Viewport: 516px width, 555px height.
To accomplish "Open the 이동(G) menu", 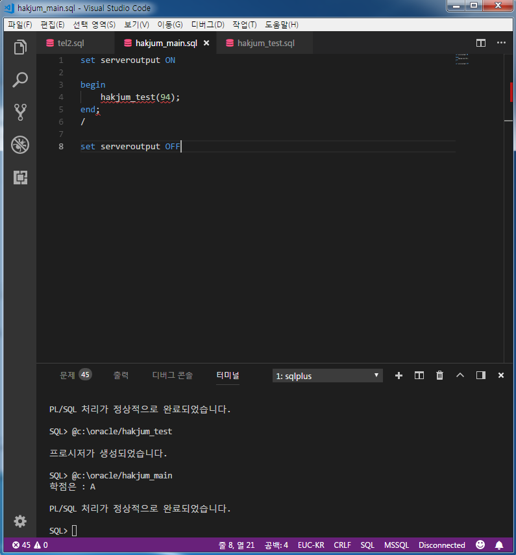I will [x=170, y=25].
